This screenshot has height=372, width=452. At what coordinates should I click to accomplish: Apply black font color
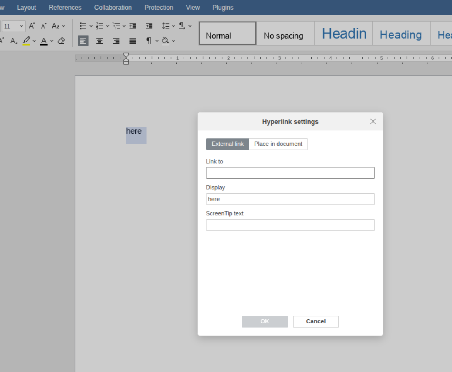[44, 41]
